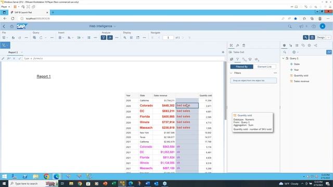Click the SAP home icon
Image resolution: width=333 pixels, height=187 pixels.
11,26
